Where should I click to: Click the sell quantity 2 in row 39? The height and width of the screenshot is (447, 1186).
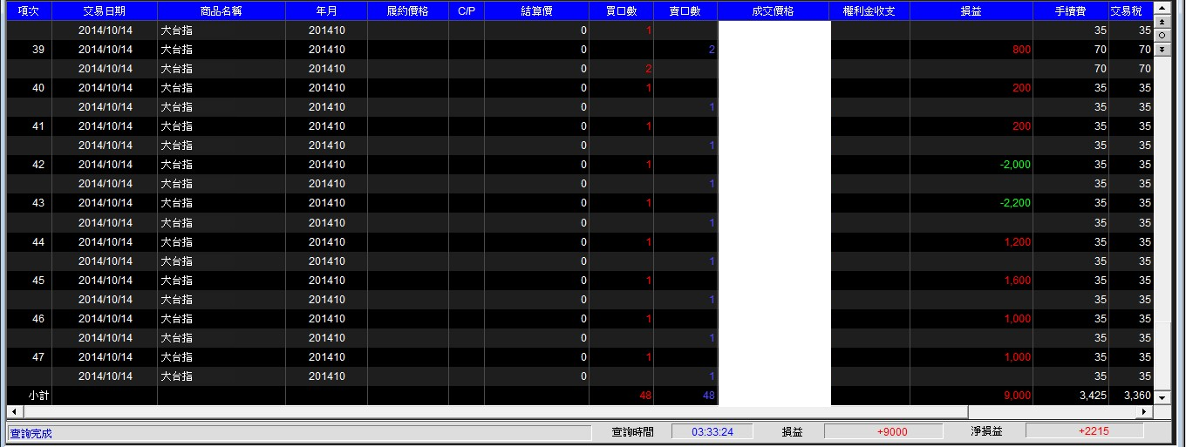(x=712, y=50)
